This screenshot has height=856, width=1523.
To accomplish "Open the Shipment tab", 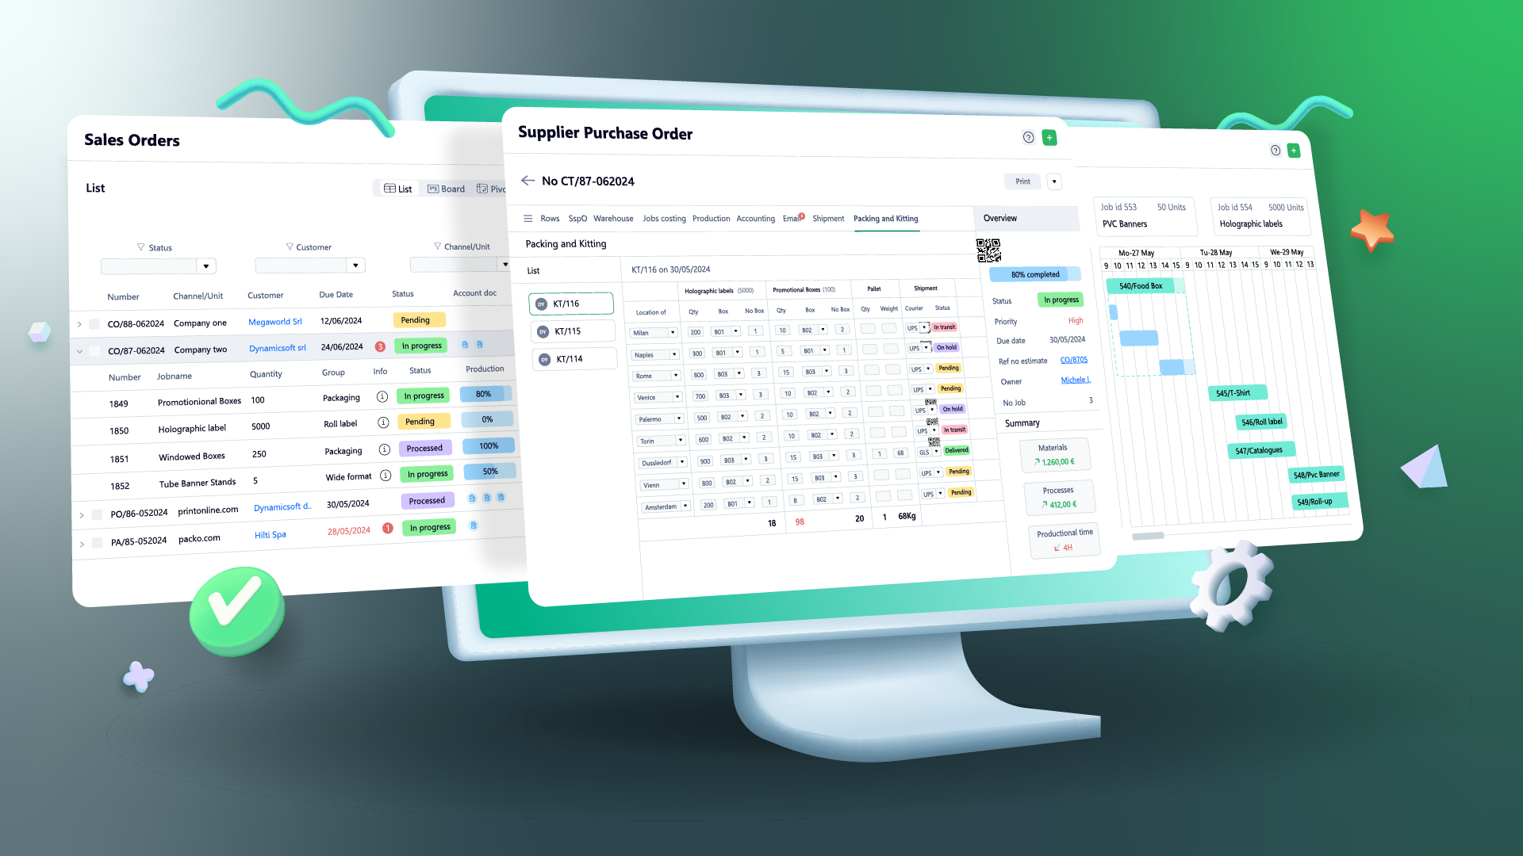I will click(x=827, y=219).
